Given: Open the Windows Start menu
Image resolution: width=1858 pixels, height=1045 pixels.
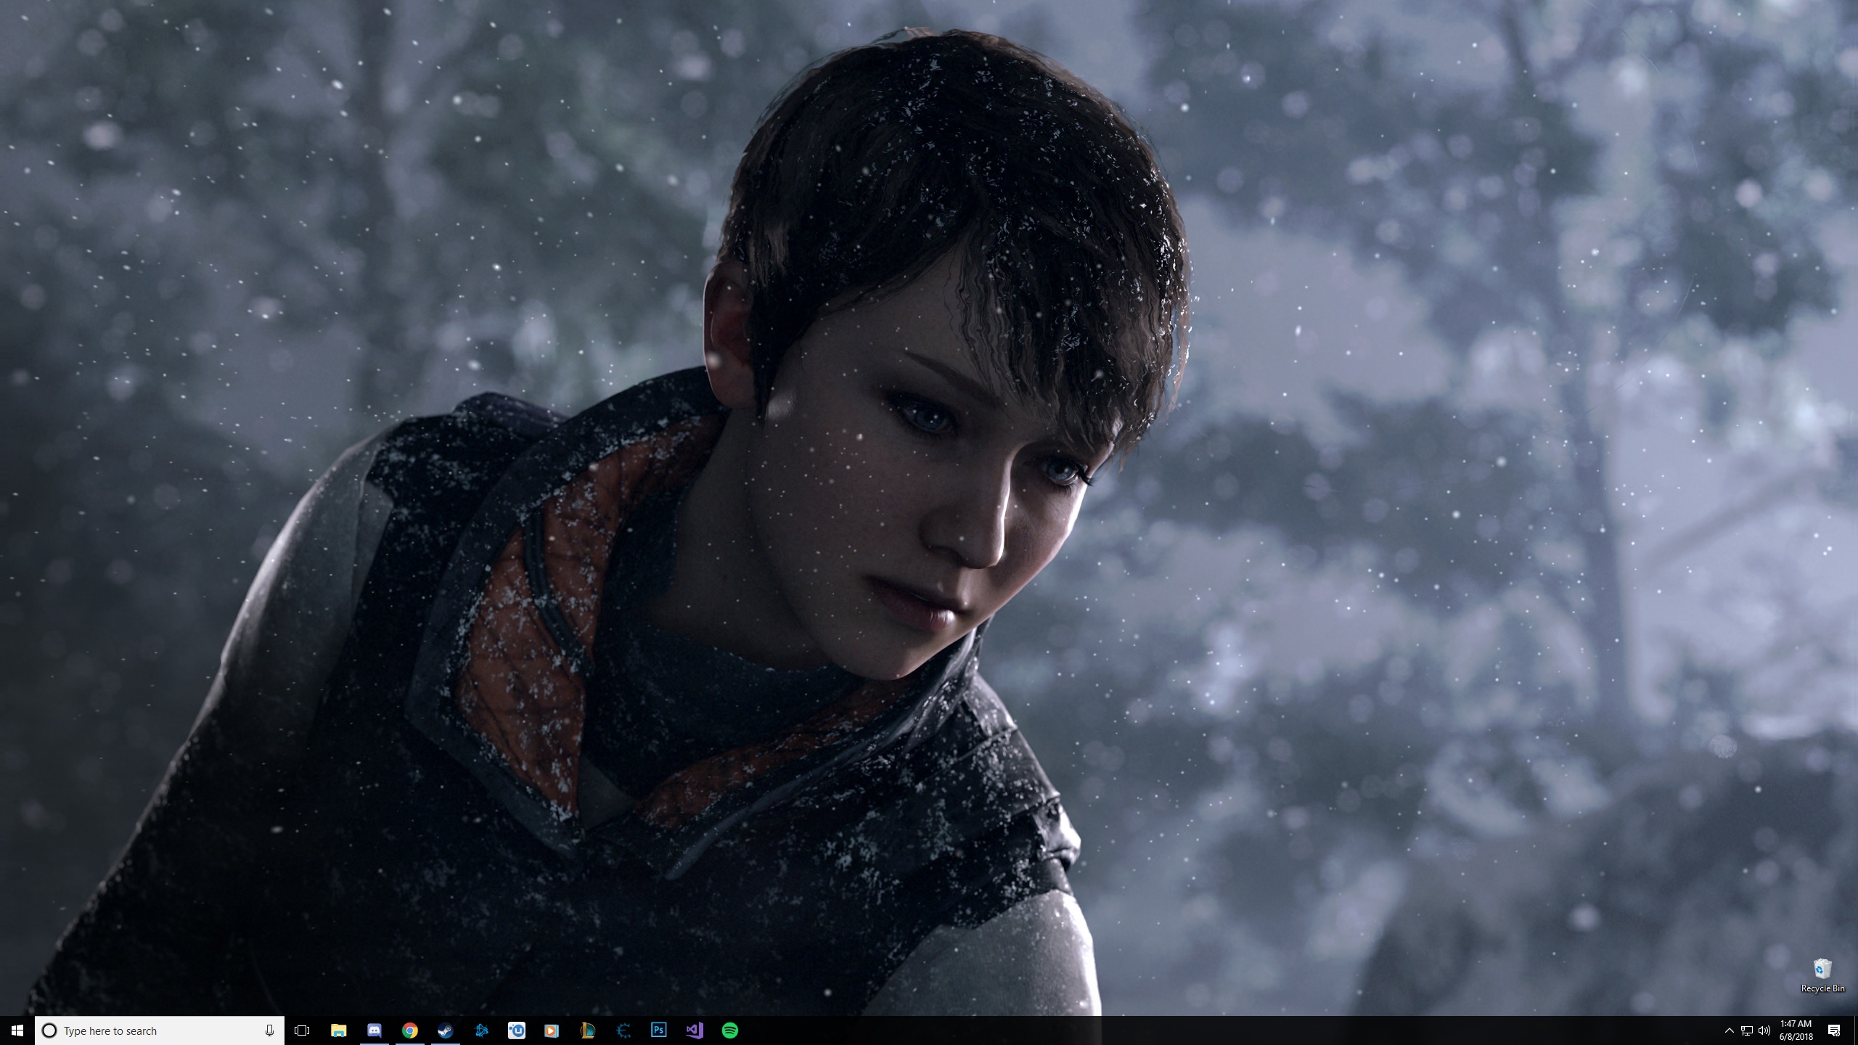Looking at the screenshot, I should point(17,1030).
